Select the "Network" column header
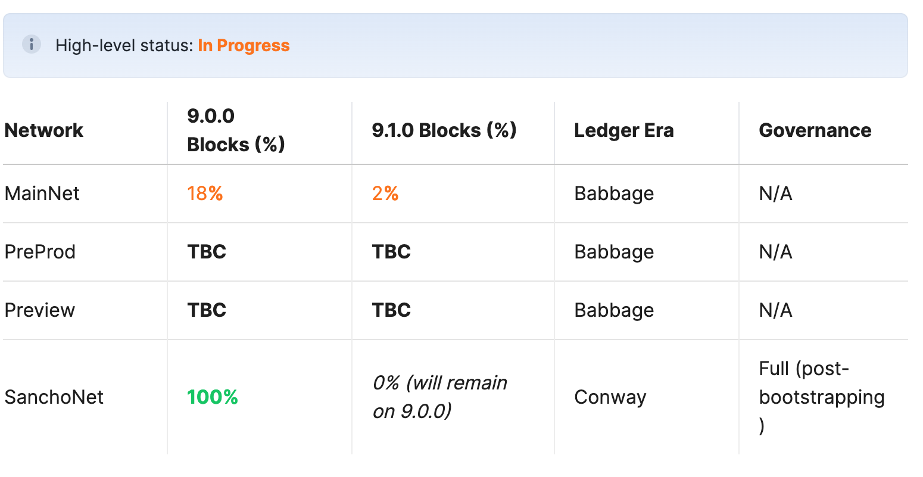 coord(44,130)
